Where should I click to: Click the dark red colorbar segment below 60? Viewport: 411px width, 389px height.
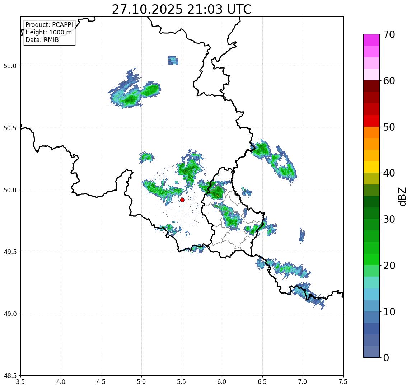coord(372,86)
